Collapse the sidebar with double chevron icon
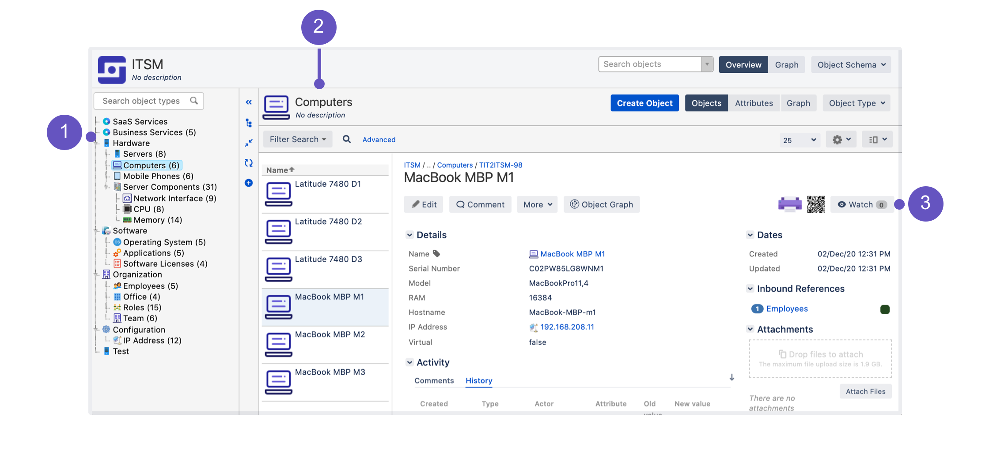 point(249,102)
